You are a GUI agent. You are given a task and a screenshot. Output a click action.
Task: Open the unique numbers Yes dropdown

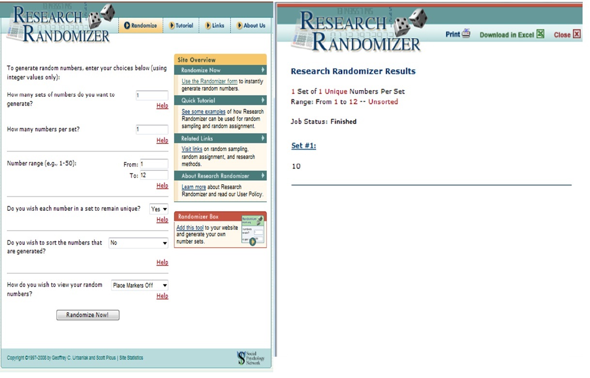(159, 209)
